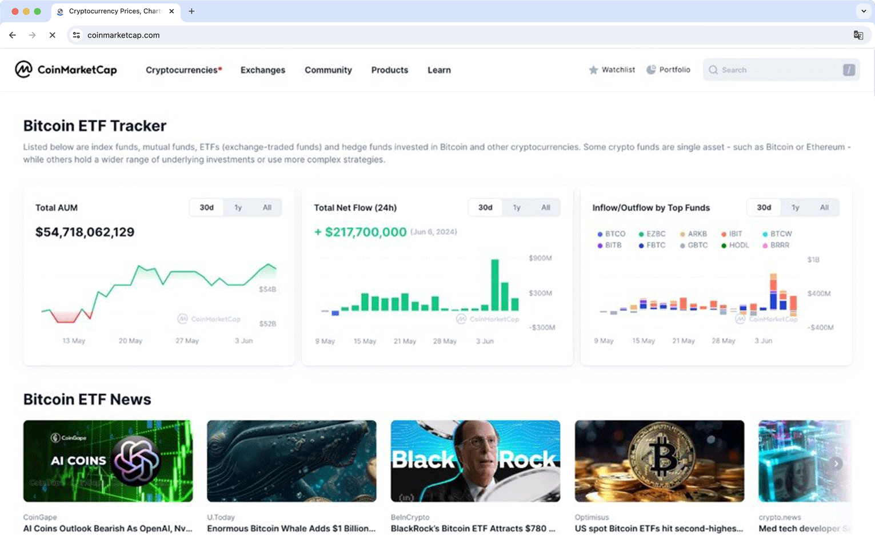Screen dimensions: 875x539
Task: Open a new browser tab with plus icon
Action: coord(191,11)
